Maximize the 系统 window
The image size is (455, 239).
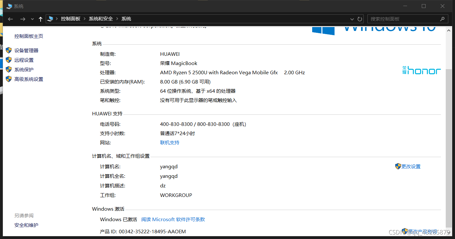point(424,6)
